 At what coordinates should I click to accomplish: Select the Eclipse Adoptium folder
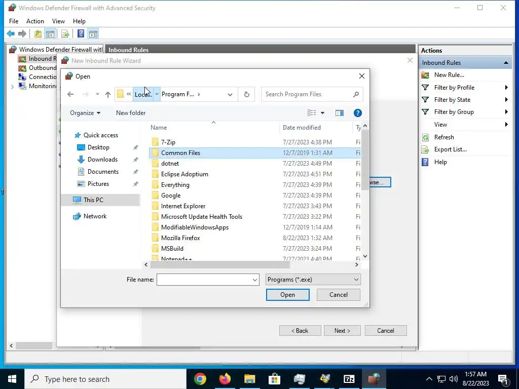coord(184,174)
